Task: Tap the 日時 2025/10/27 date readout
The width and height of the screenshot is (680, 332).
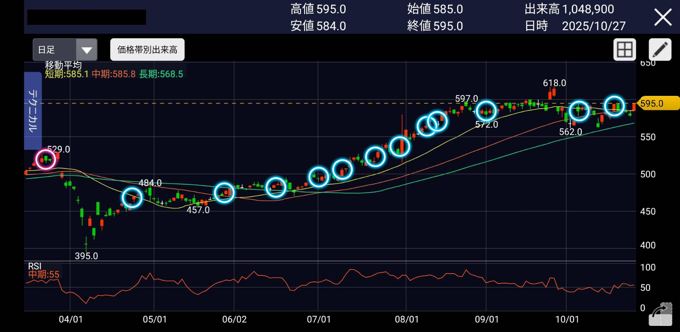Action: [x=575, y=26]
